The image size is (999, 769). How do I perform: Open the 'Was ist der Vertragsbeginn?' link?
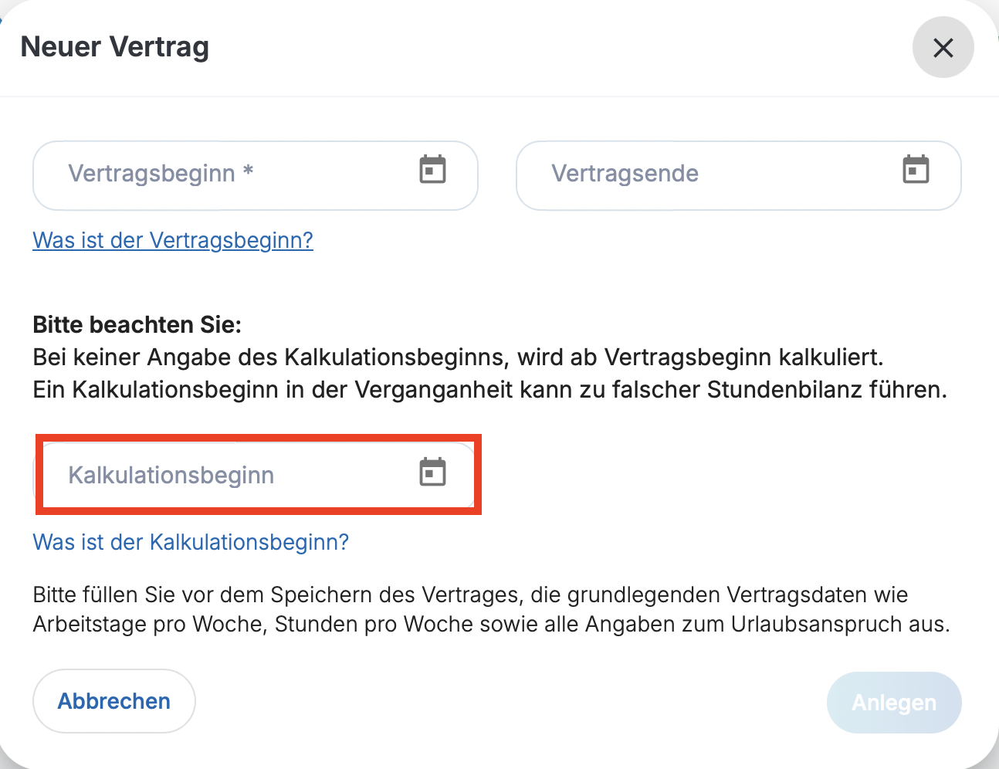coord(173,240)
